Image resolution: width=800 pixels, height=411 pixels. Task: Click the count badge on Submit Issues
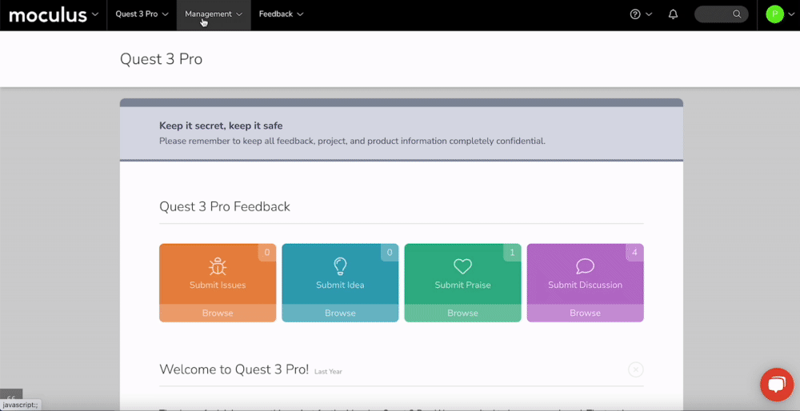(267, 253)
